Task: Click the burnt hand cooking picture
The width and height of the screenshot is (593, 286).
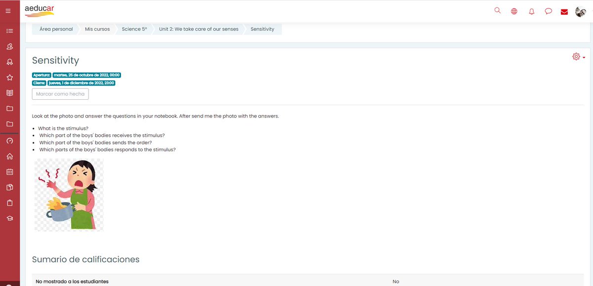Action: (x=69, y=194)
